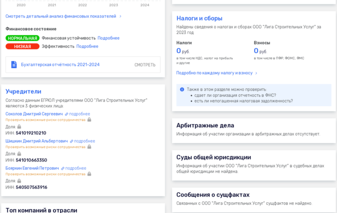Click the lock icon after Соколов's risk check link
This screenshot has height=213, width=337.
point(89,120)
